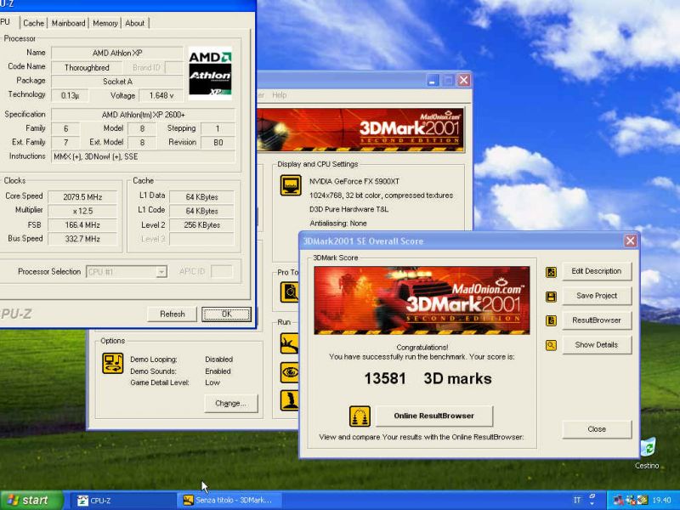Switch to CPU-Z taskbar button
Screen dimensions: 680x510
pos(123,501)
